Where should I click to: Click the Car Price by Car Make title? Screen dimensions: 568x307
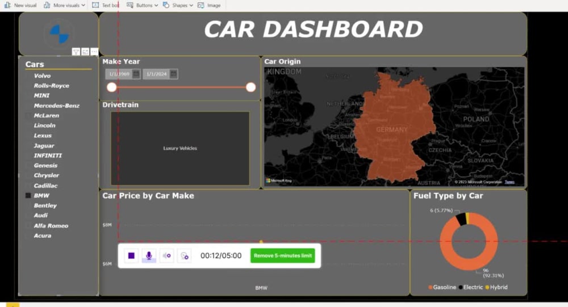[x=148, y=196]
